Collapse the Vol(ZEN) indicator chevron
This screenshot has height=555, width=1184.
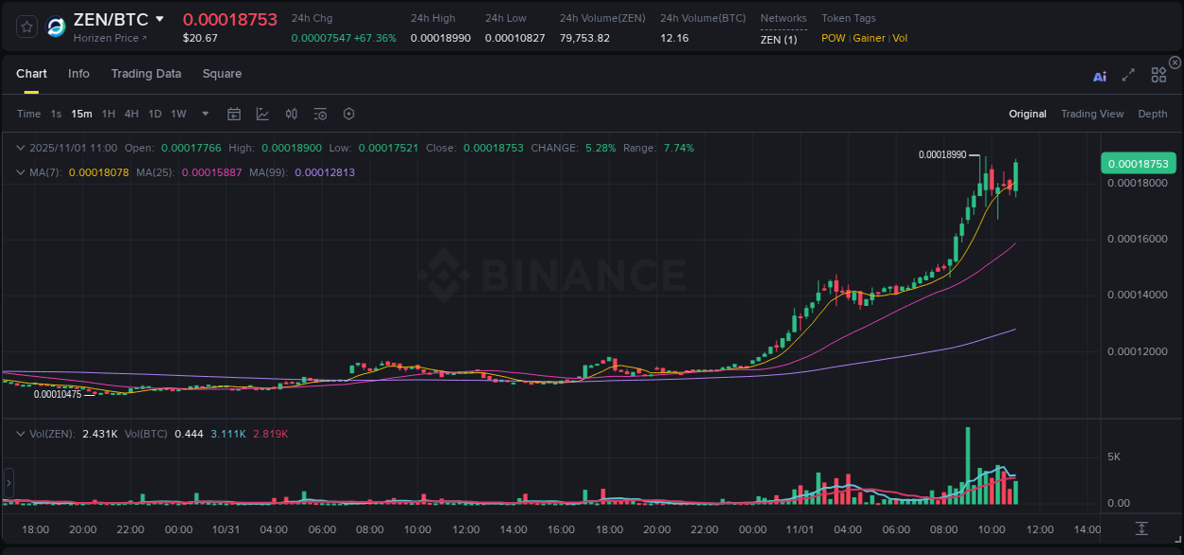coord(21,433)
